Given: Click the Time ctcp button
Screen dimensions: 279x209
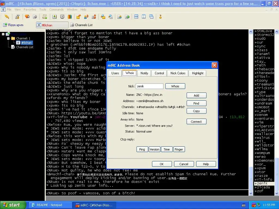Looking at the screenshot, I should tap(166, 149).
